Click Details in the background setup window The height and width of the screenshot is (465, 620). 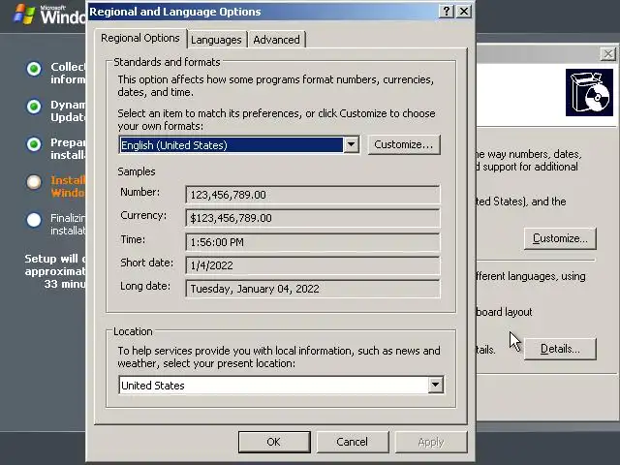(x=560, y=349)
